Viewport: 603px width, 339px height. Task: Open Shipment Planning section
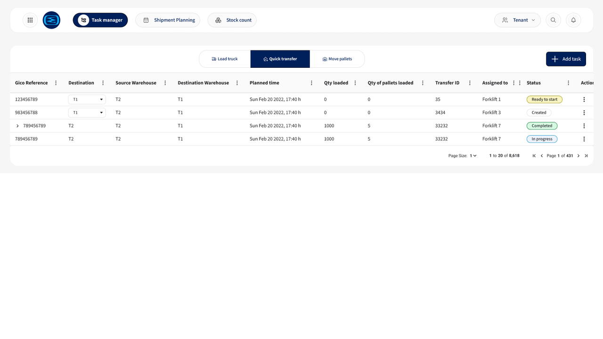pos(168,20)
